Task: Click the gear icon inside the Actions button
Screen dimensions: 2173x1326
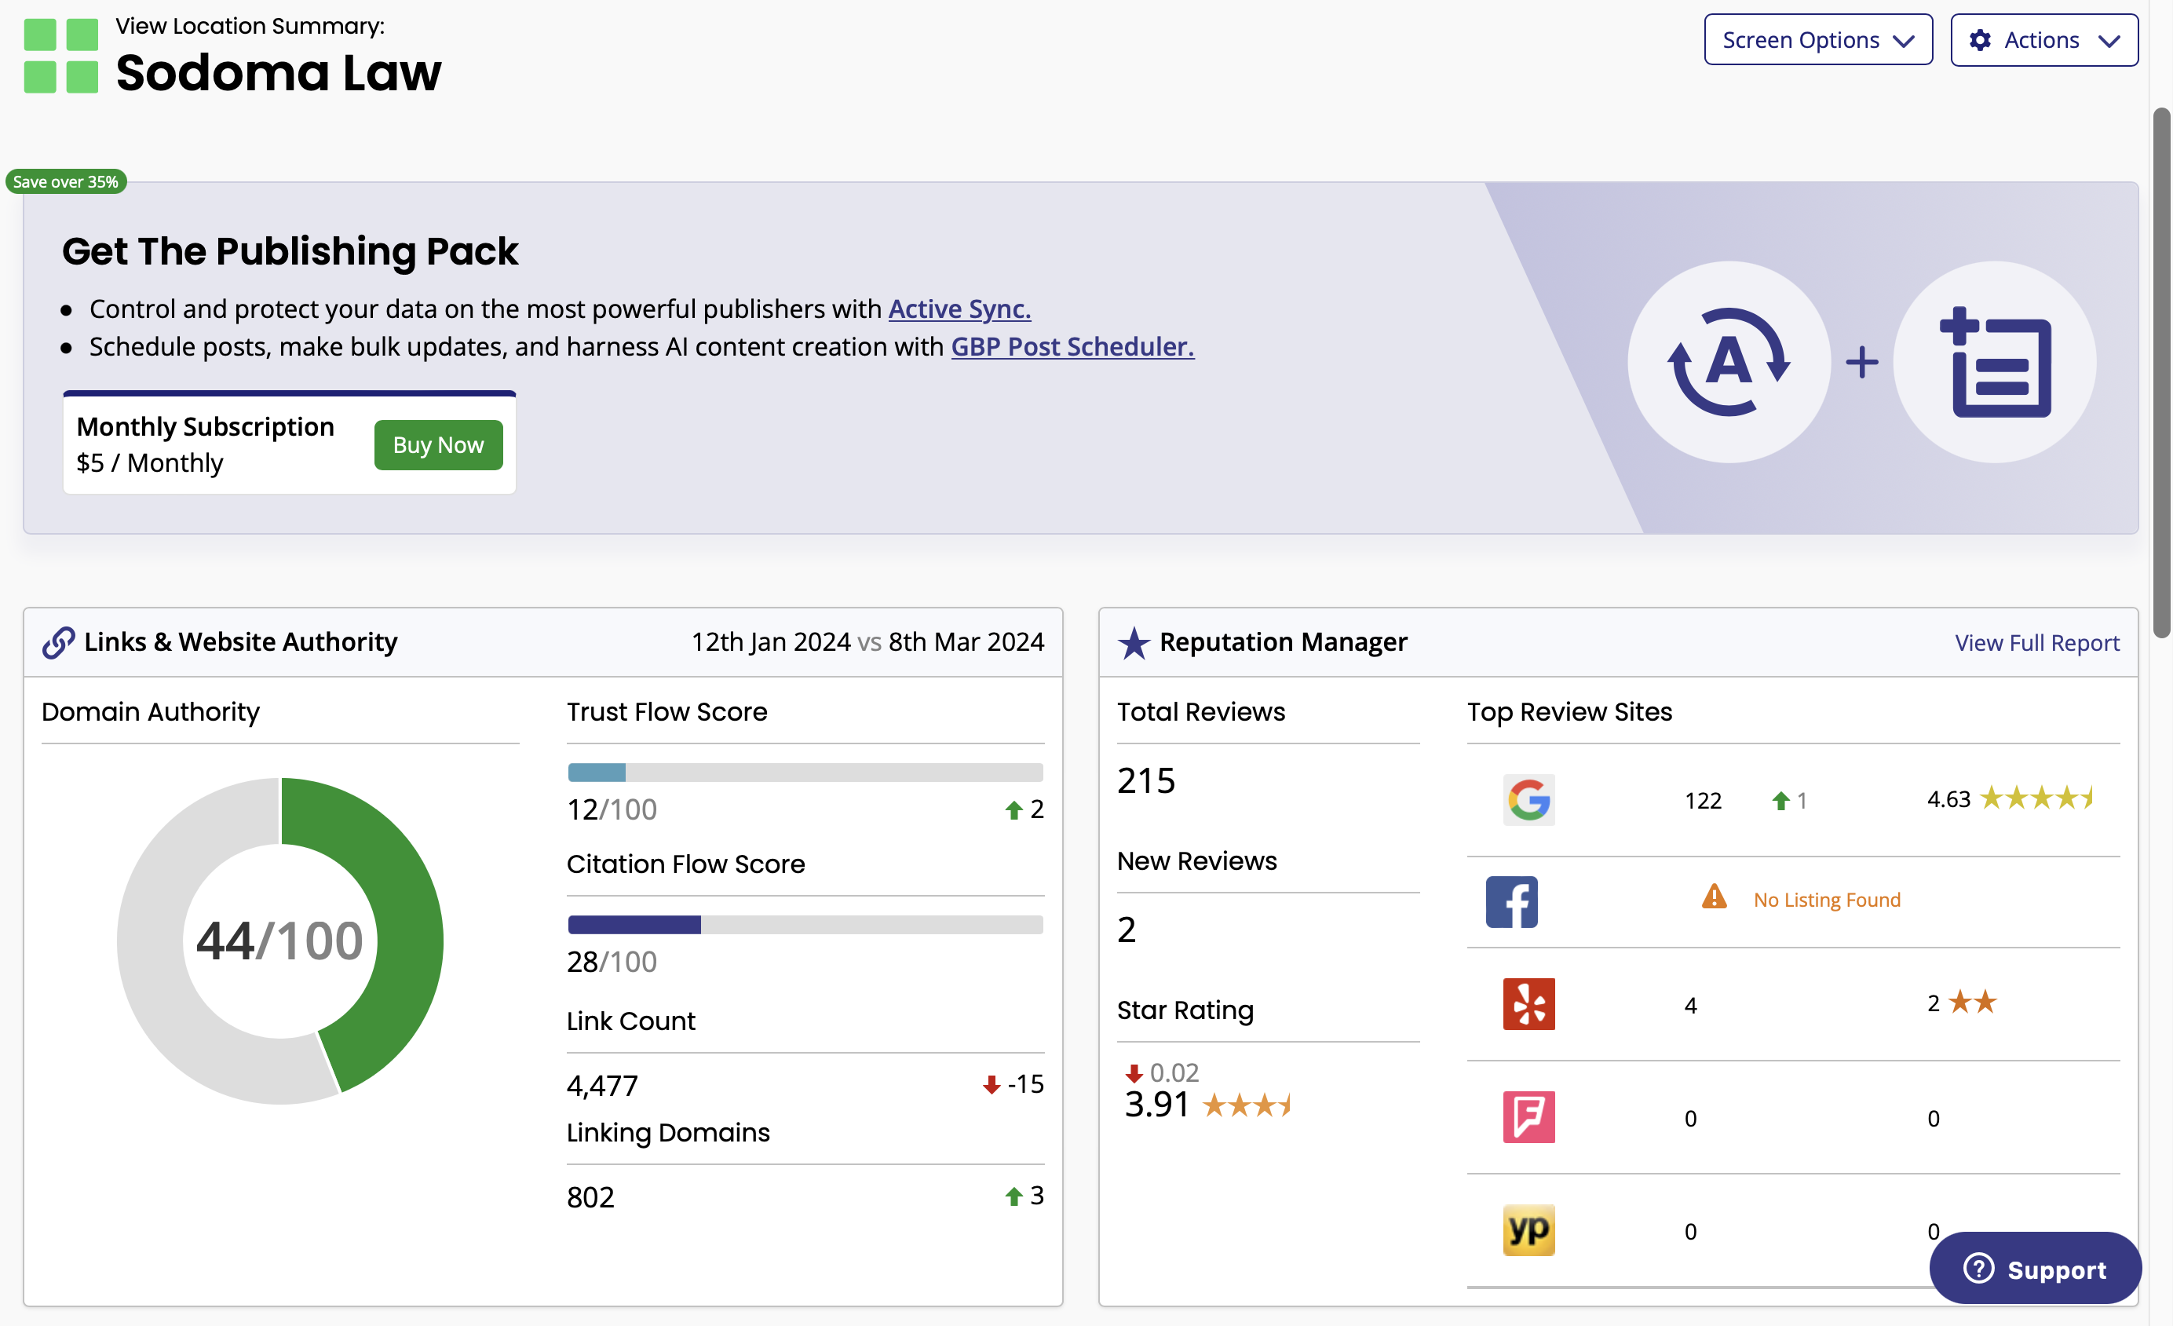Action: [x=1980, y=40]
